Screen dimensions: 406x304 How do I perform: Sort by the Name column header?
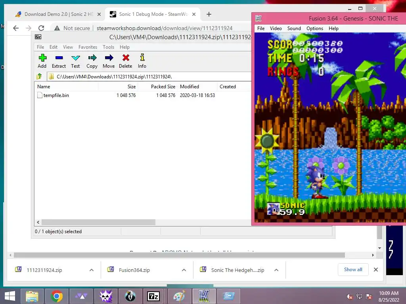click(66, 87)
